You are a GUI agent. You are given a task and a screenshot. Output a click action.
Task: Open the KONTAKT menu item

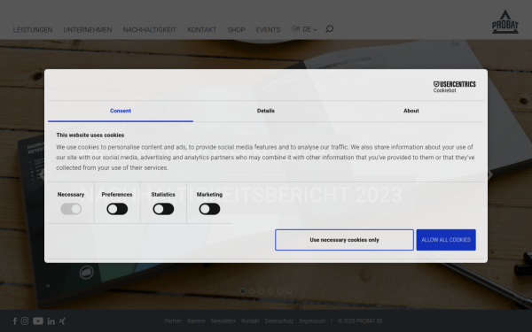coord(202,30)
